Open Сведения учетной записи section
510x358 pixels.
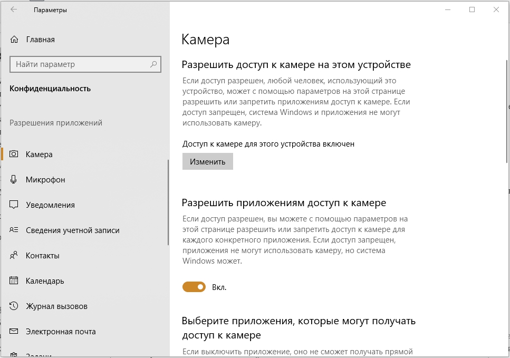coord(72,230)
